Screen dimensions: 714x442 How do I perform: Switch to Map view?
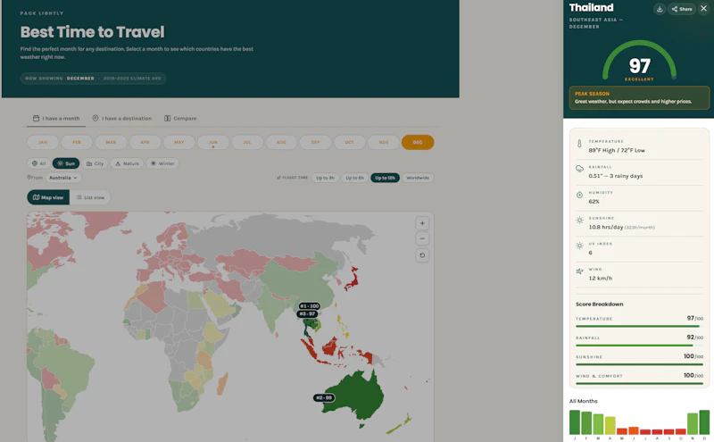point(48,197)
